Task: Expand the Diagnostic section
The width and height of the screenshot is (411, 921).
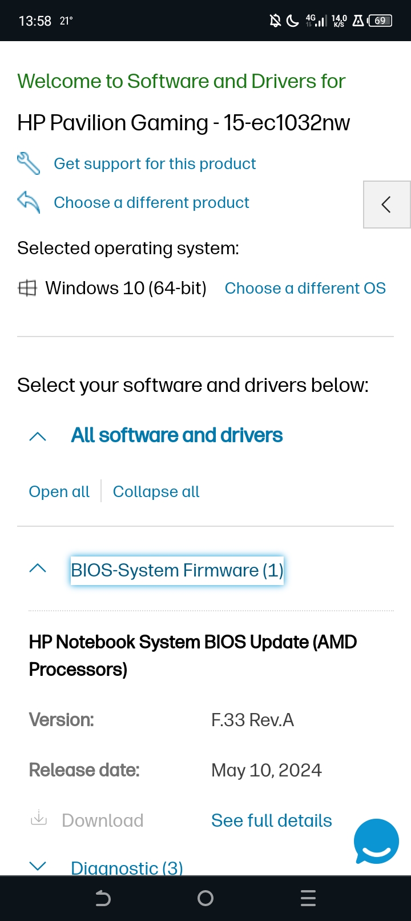Action: tap(37, 866)
